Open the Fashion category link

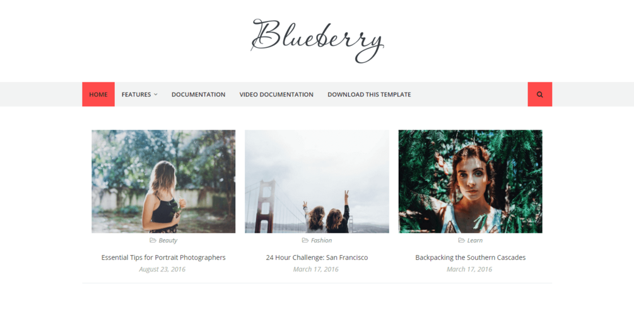322,240
